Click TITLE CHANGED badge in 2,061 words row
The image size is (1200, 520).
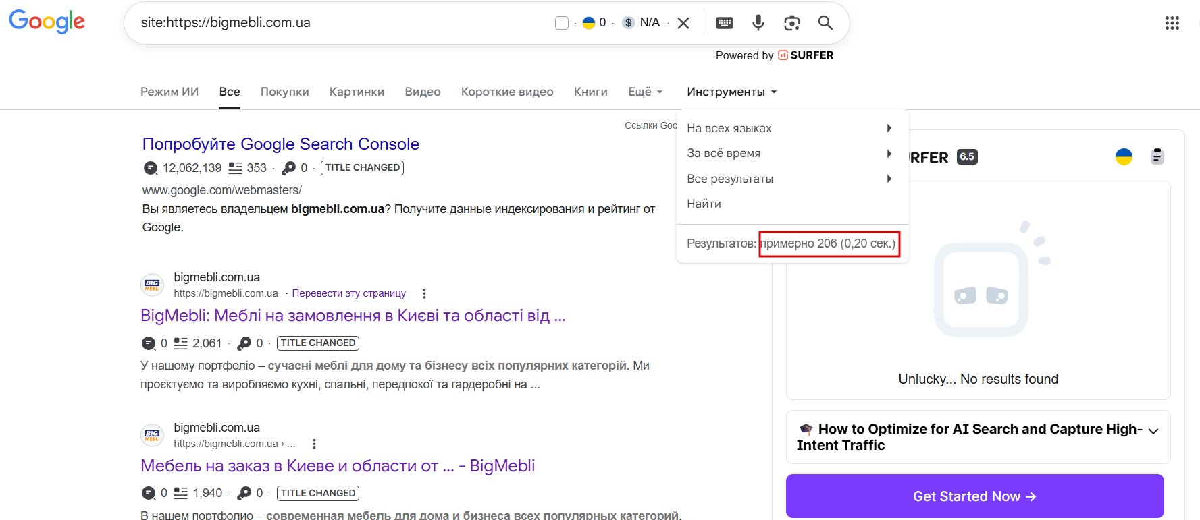(318, 343)
